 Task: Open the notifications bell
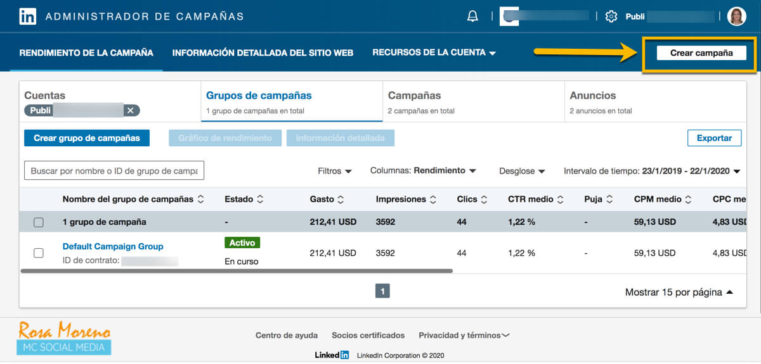[472, 16]
